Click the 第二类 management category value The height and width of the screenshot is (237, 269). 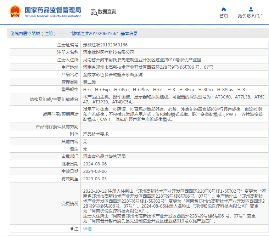(x=89, y=82)
